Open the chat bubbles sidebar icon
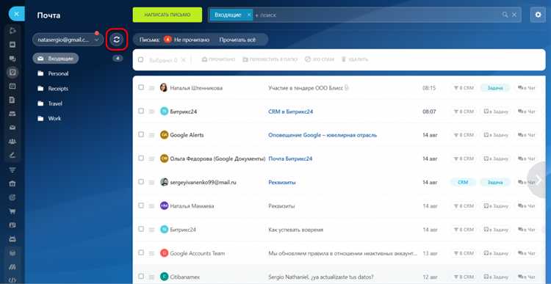The width and height of the screenshot is (551, 284). (12, 59)
